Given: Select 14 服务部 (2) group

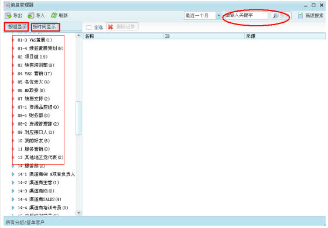Looking at the screenshot, I should [31, 166].
